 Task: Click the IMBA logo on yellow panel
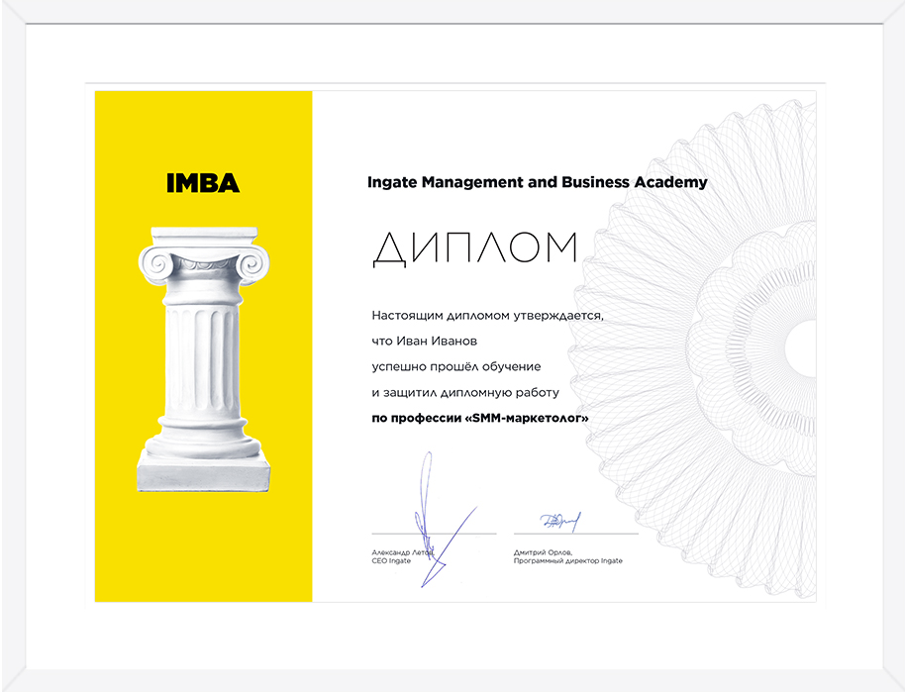tap(203, 183)
